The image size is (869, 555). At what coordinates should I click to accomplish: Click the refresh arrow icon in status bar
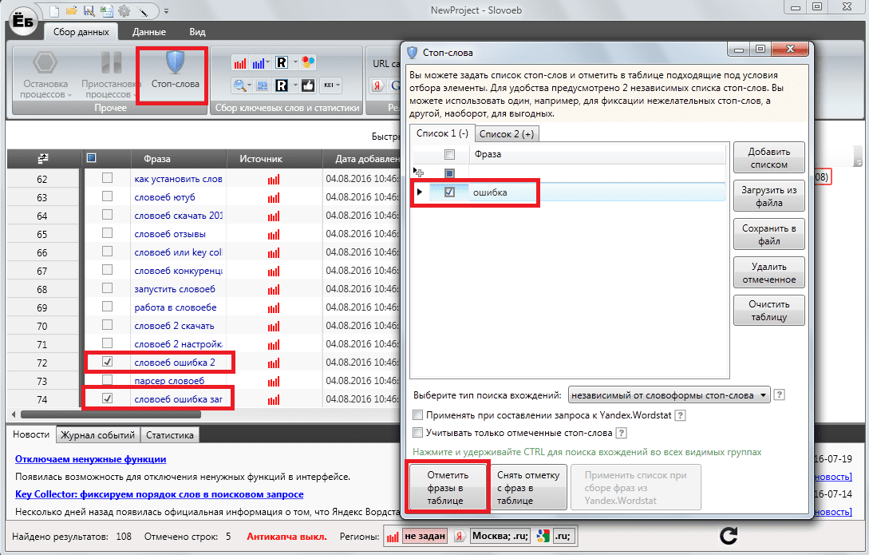[729, 535]
